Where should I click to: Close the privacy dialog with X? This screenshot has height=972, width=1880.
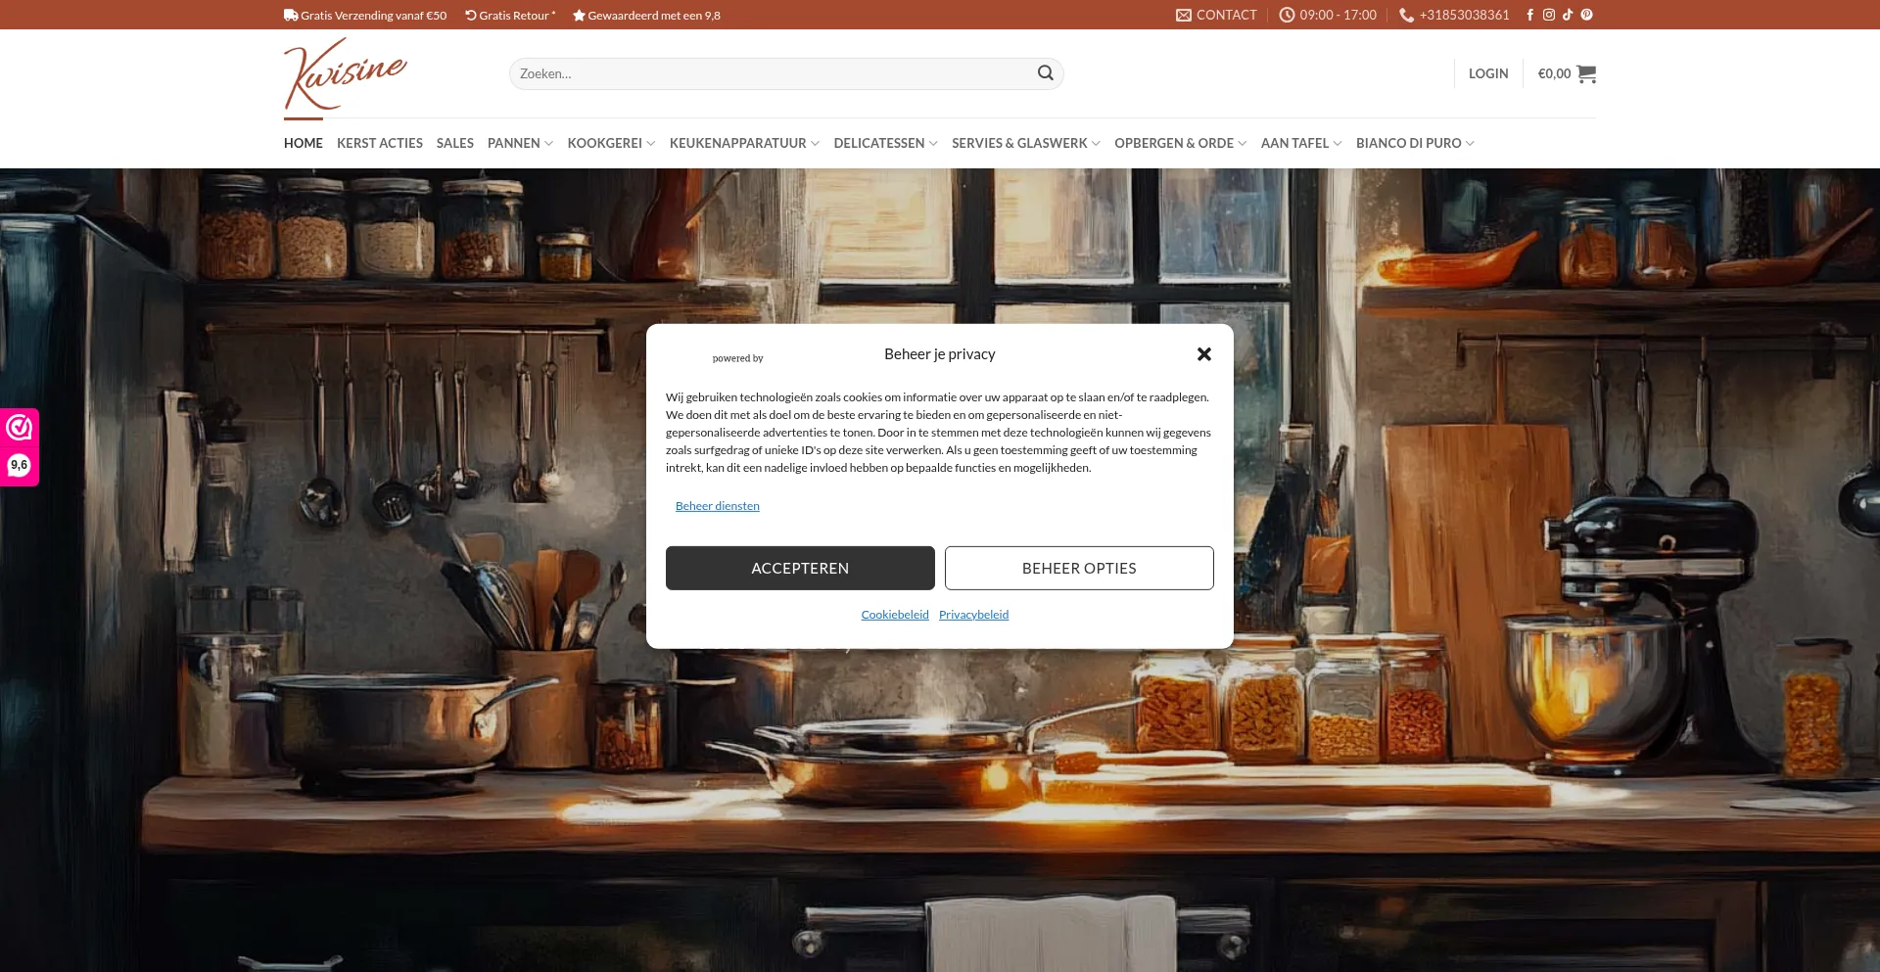(1203, 354)
